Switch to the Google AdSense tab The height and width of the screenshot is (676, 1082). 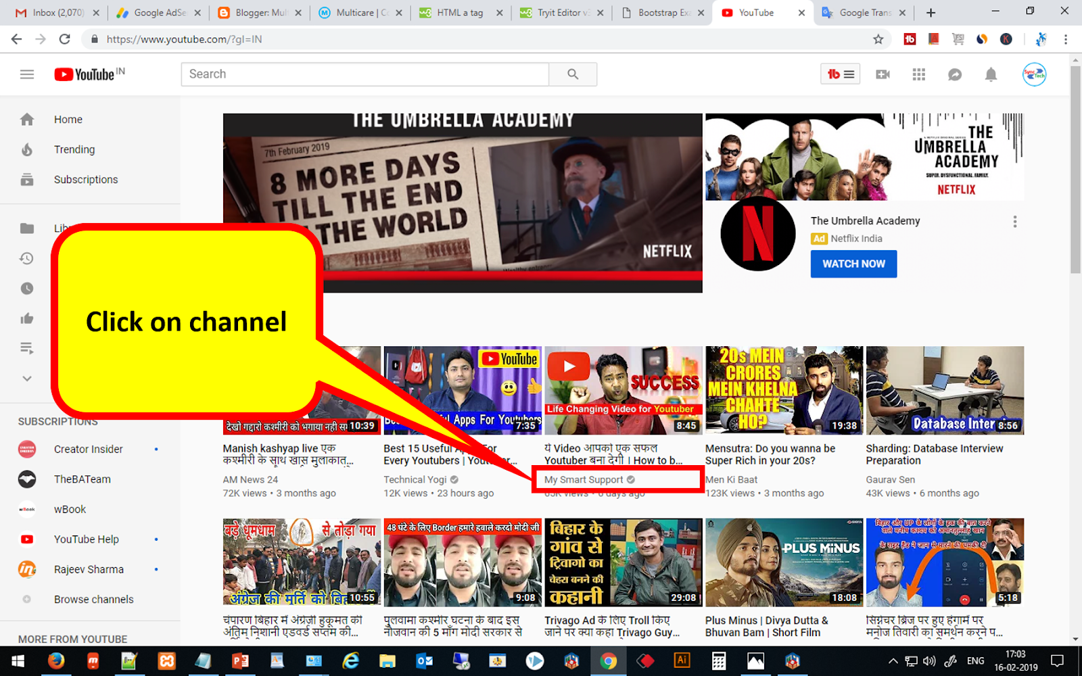tap(160, 13)
